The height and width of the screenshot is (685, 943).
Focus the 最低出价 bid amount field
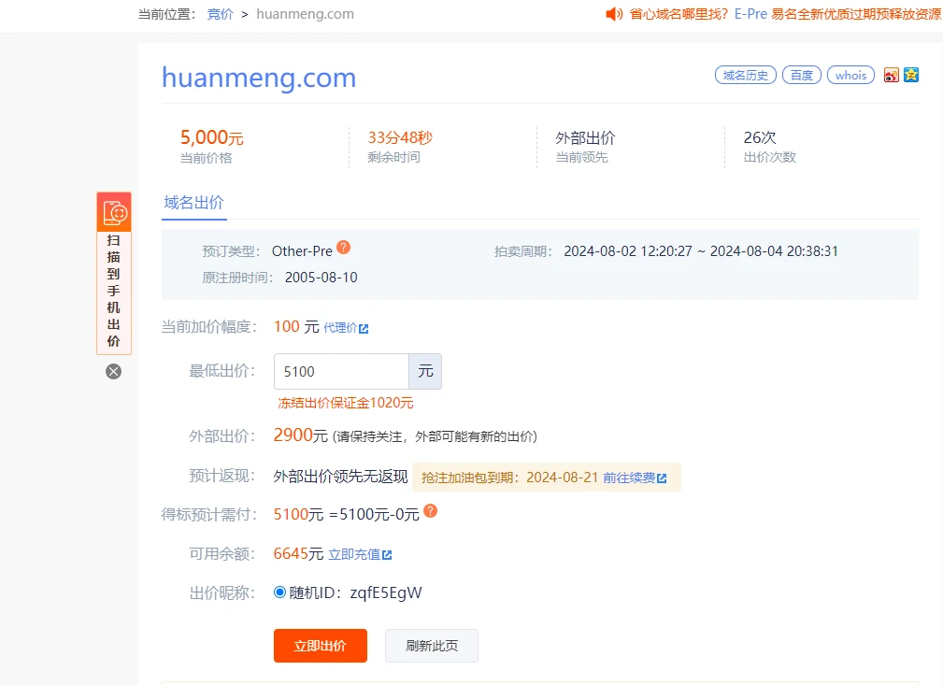tap(340, 371)
